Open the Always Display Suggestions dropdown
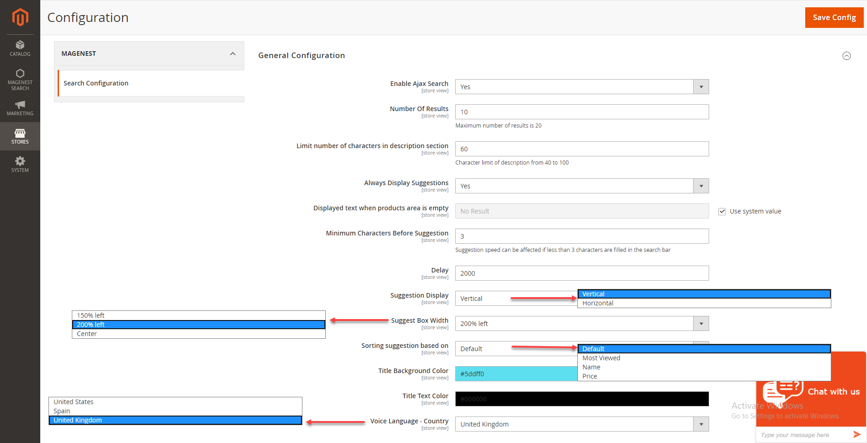 click(582, 186)
